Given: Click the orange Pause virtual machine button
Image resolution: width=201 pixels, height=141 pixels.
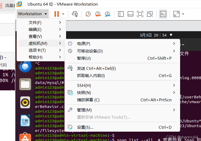Looking at the screenshot, I should pyautogui.click(x=56, y=14).
